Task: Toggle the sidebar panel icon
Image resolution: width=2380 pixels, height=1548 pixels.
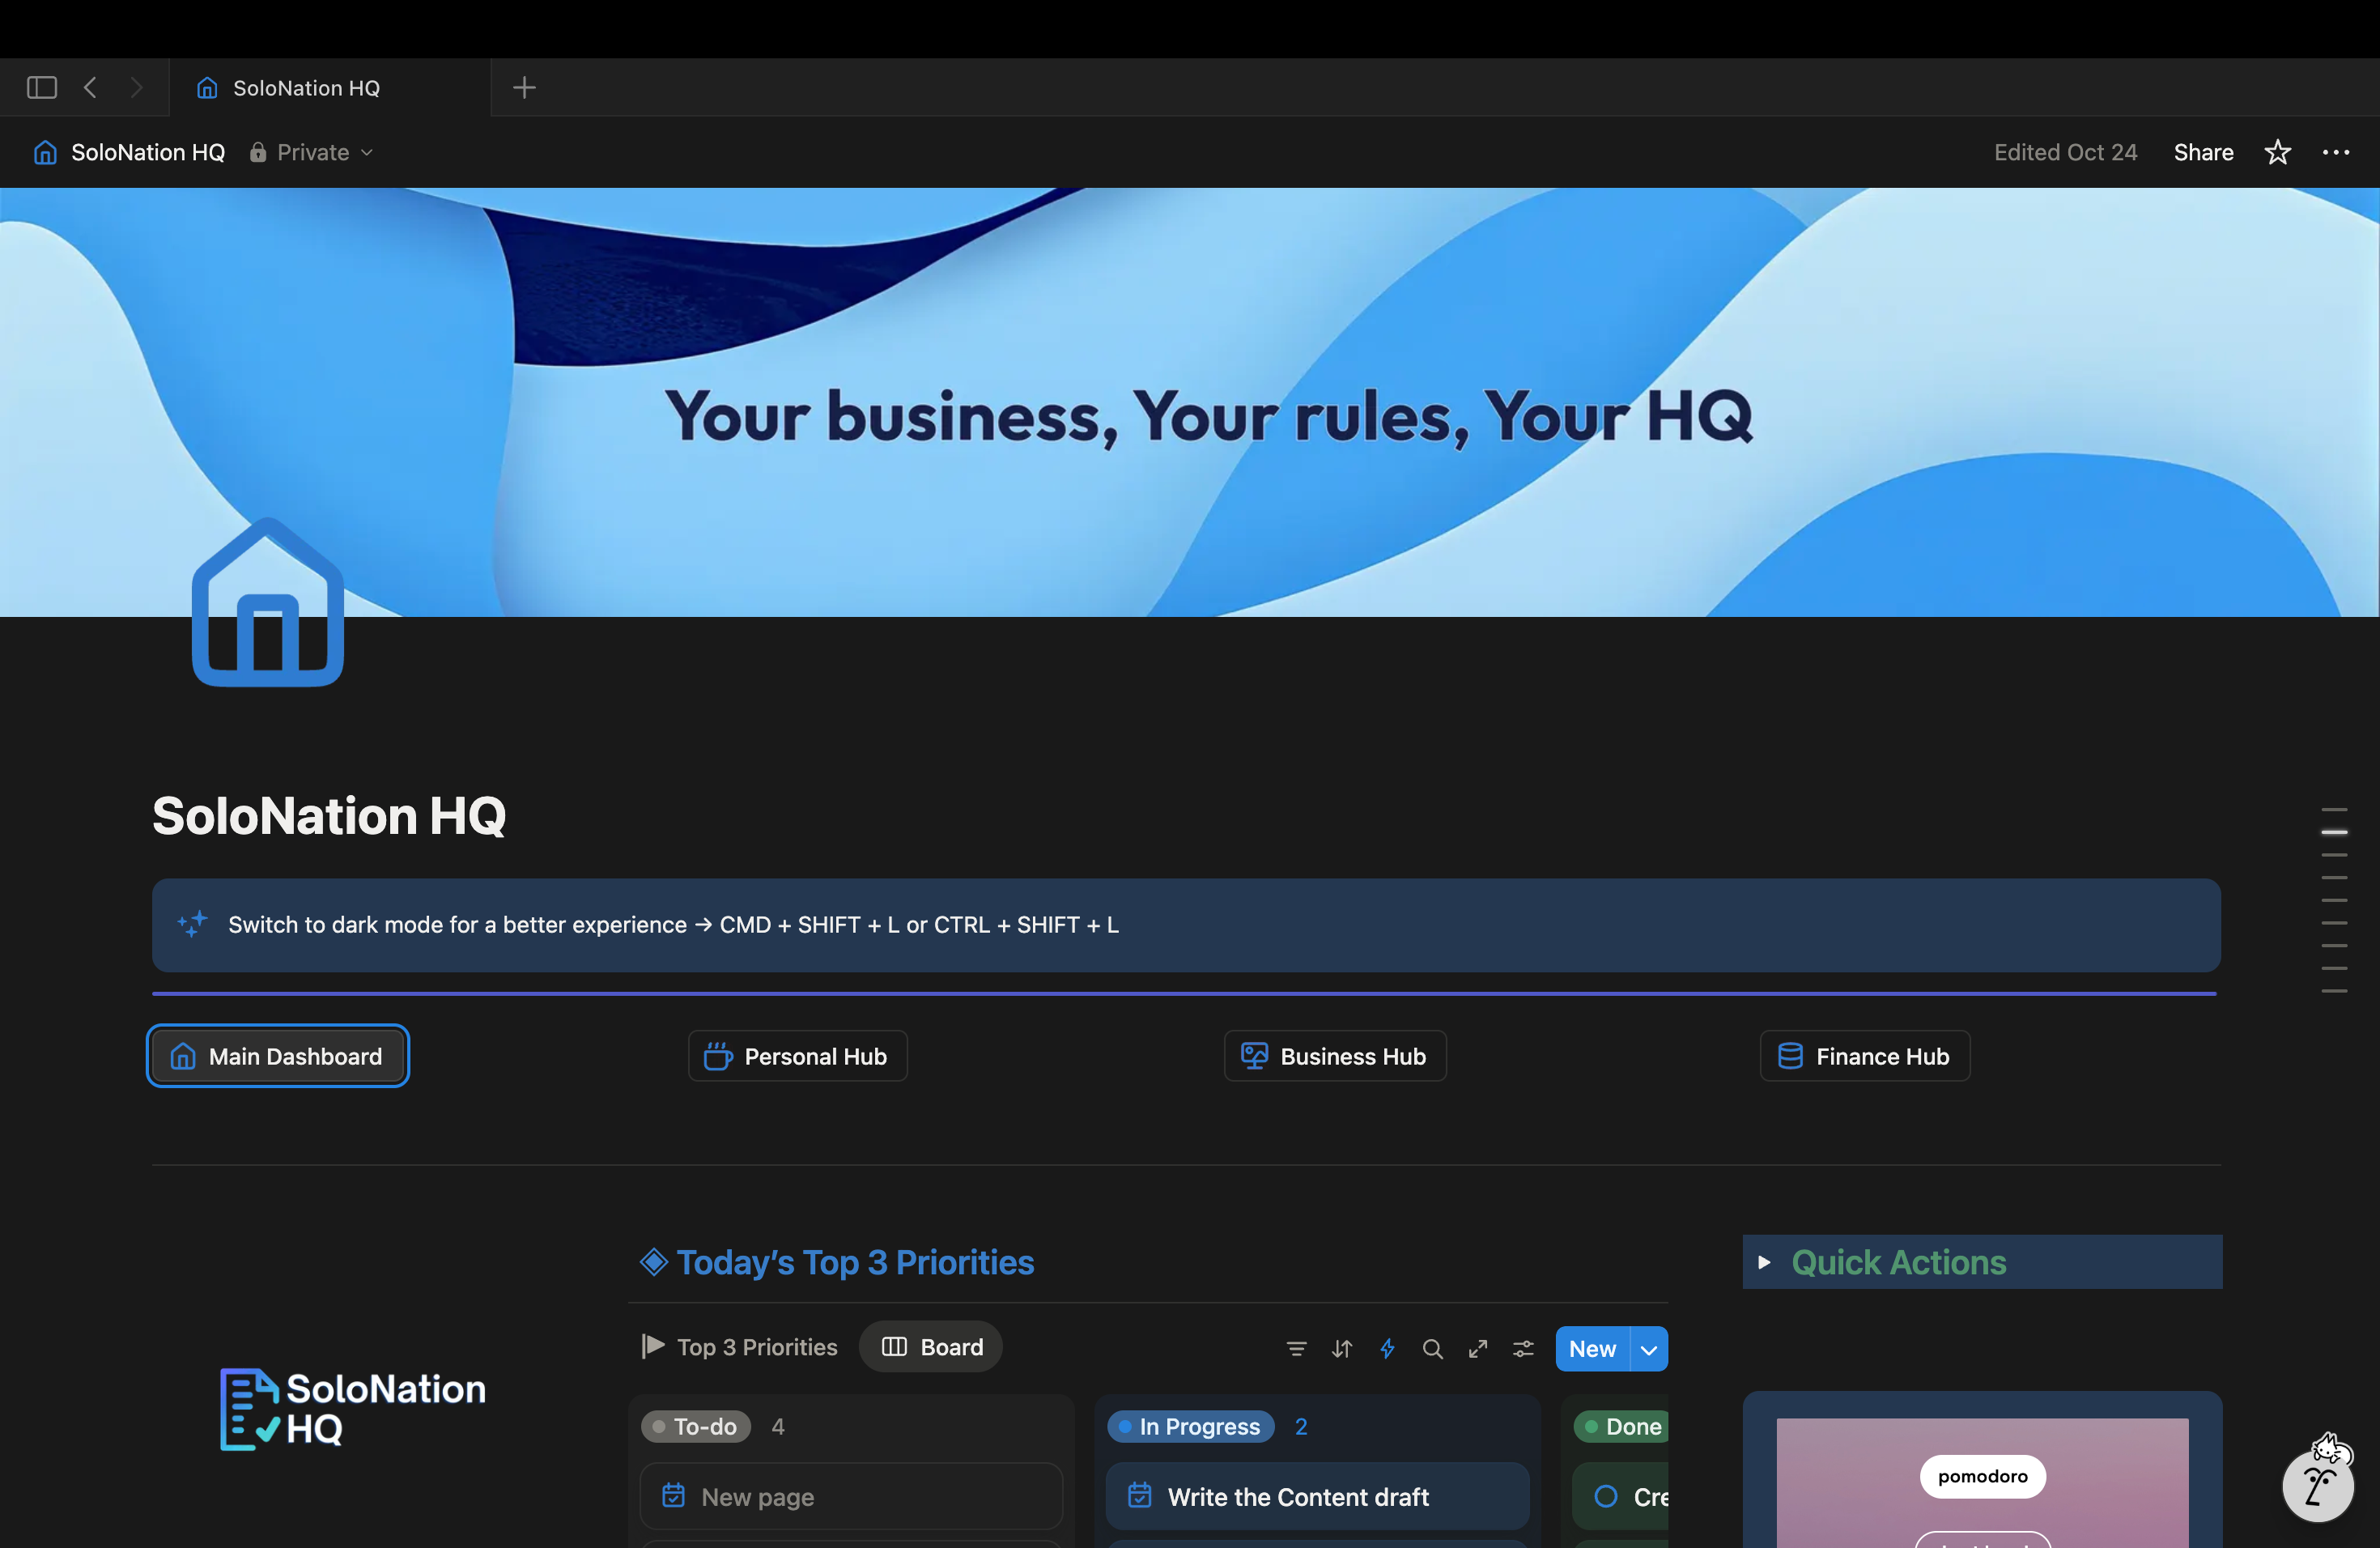Action: coord(41,88)
